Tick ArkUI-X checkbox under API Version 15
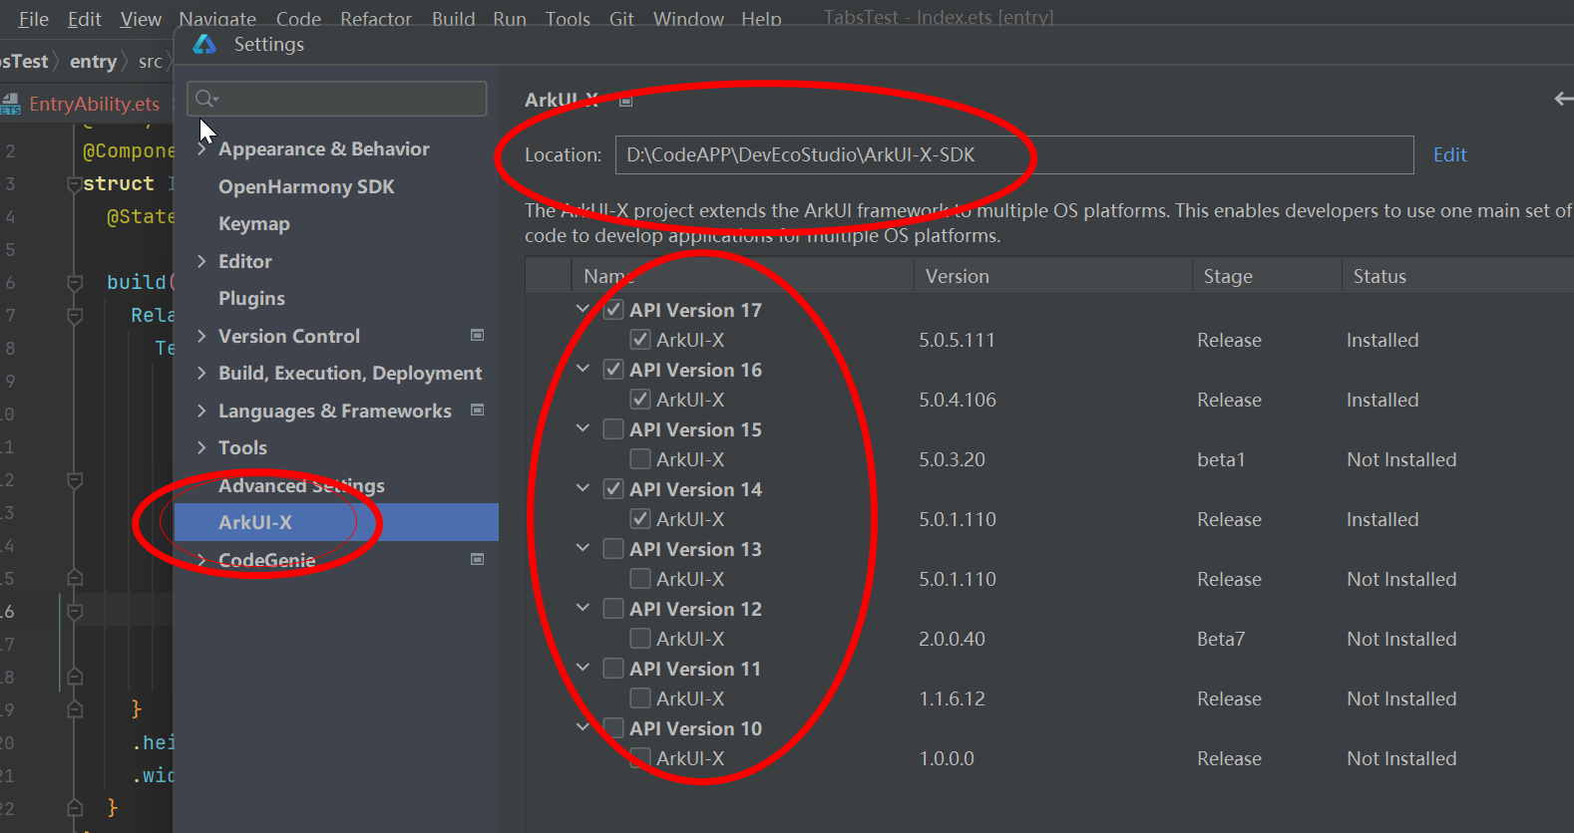The height and width of the screenshot is (833, 1574). click(x=640, y=459)
